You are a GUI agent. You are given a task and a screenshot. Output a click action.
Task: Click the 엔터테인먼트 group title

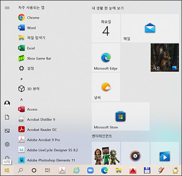(102, 136)
